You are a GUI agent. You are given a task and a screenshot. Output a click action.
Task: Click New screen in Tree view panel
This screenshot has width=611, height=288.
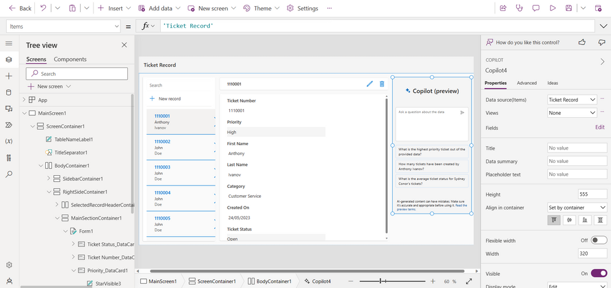49,86
